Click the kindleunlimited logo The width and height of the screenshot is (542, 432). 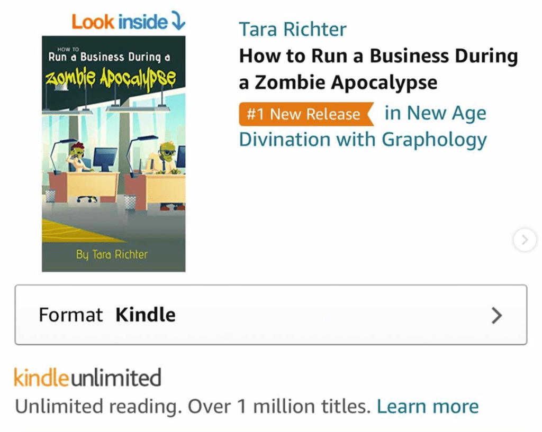pos(87,378)
